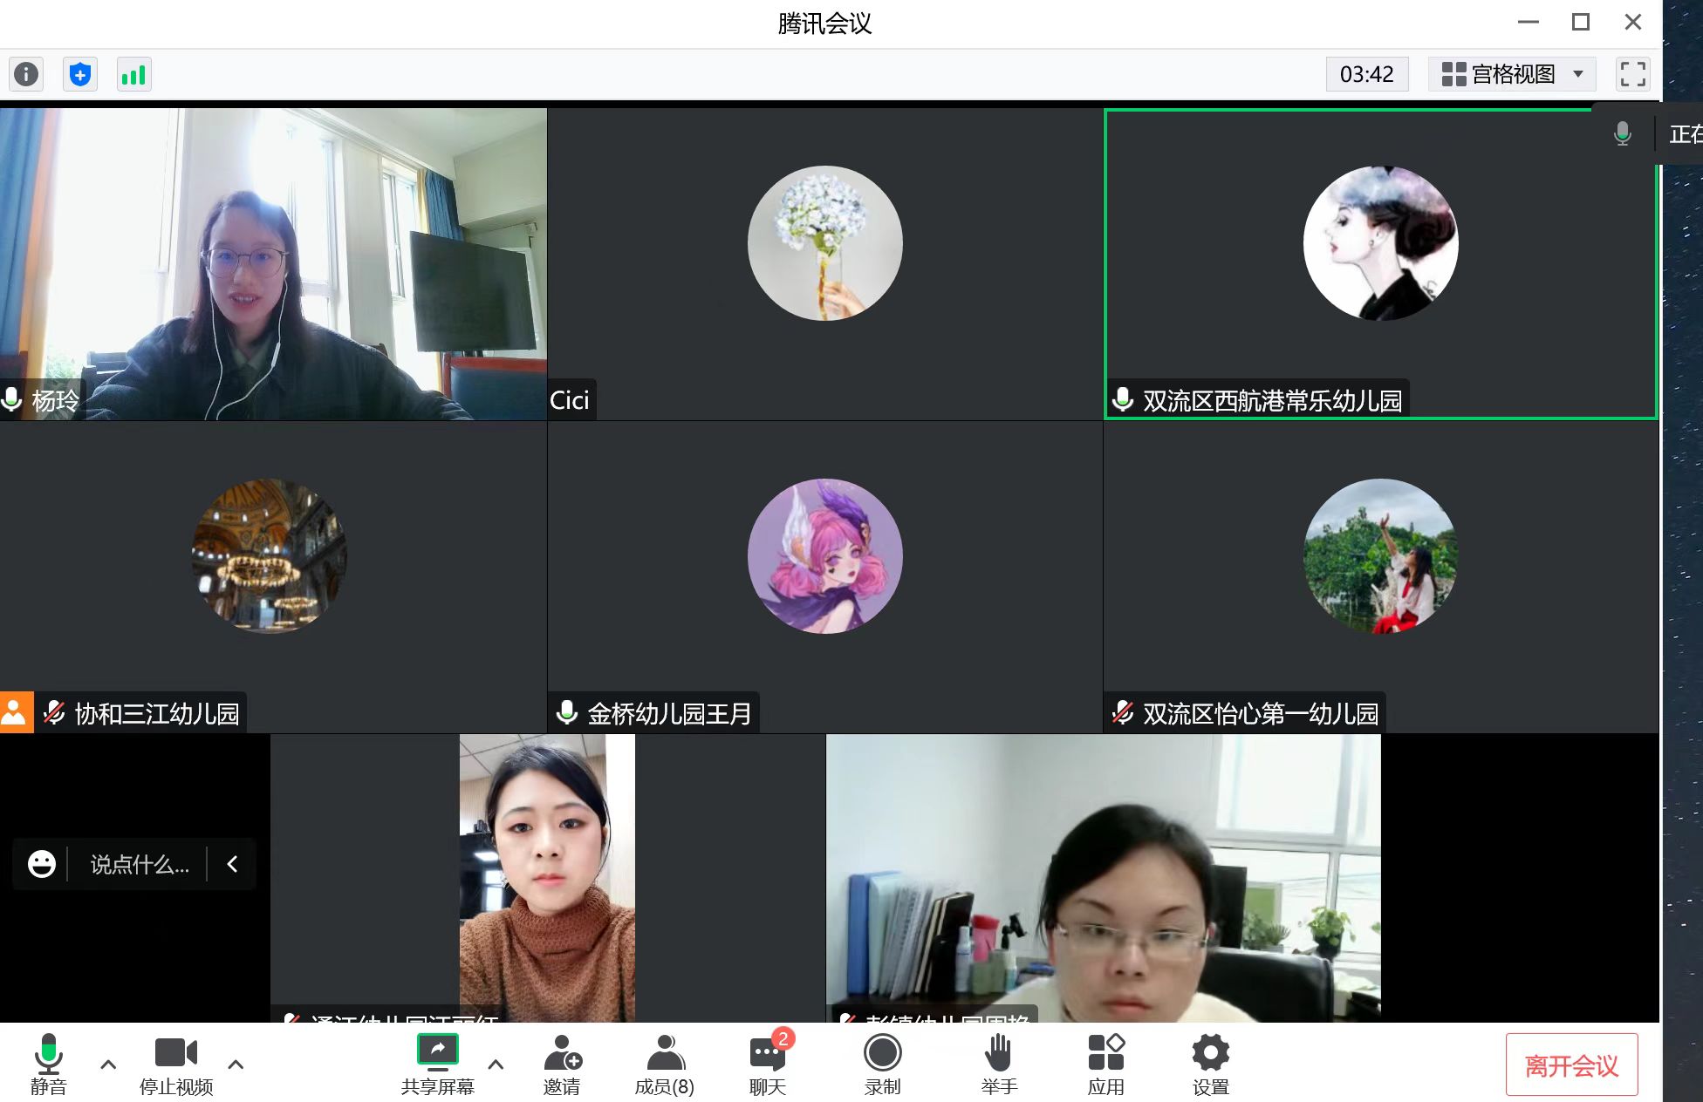Expand the audio options arrow beside 静音
This screenshot has height=1102, width=1703.
tap(108, 1064)
